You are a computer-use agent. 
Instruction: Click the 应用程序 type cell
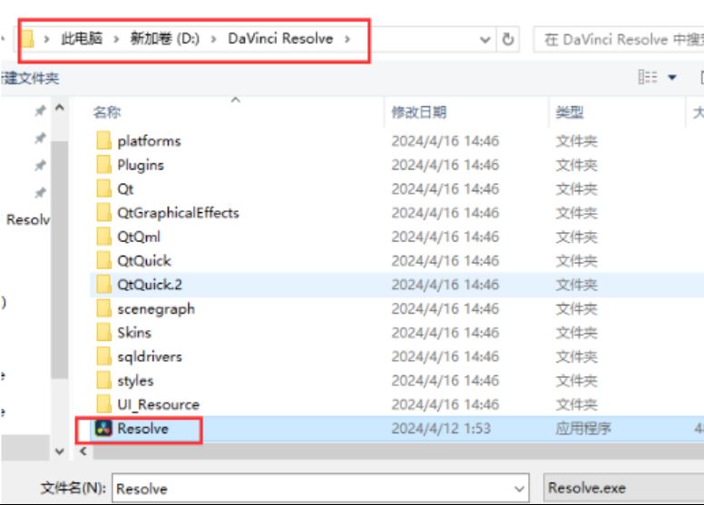pyautogui.click(x=583, y=428)
